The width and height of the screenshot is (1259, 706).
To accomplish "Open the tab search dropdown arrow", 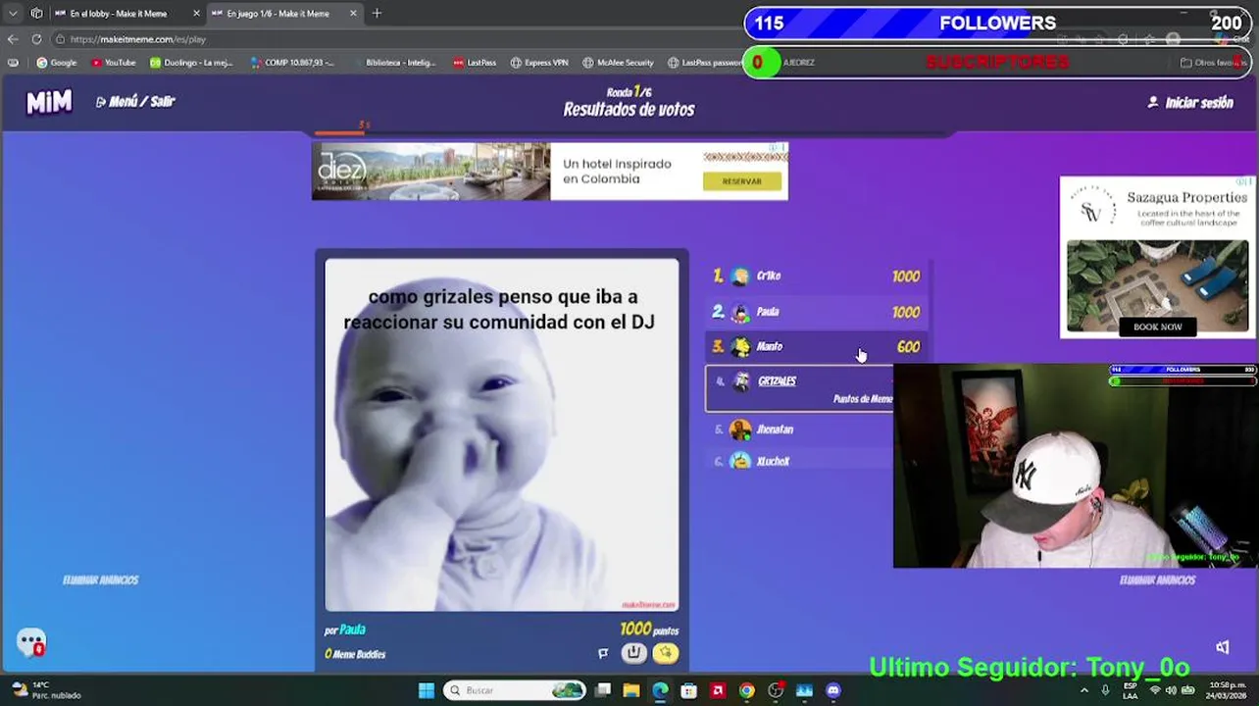I will (13, 14).
